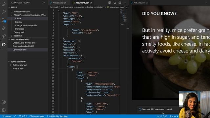Open errors and warnings count in status bar
210x118 pixels.
tap(23, 116)
